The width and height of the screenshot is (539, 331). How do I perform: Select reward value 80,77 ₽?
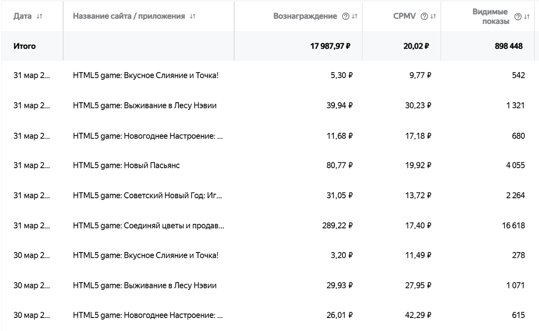pos(340,165)
